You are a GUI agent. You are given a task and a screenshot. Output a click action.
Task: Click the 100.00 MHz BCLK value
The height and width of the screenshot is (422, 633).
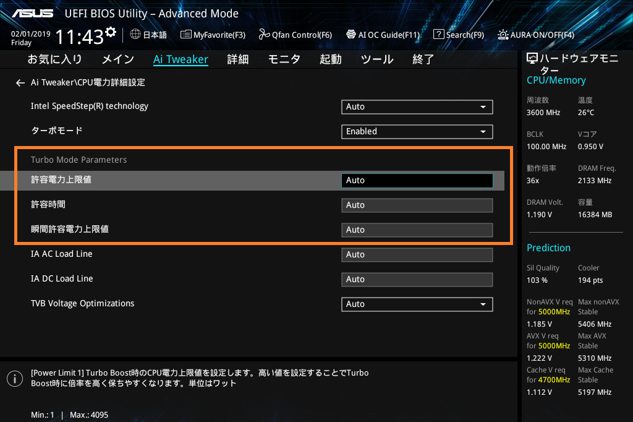point(546,146)
